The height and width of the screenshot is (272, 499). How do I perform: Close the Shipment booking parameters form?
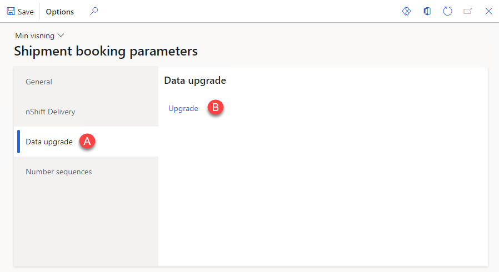(x=488, y=11)
